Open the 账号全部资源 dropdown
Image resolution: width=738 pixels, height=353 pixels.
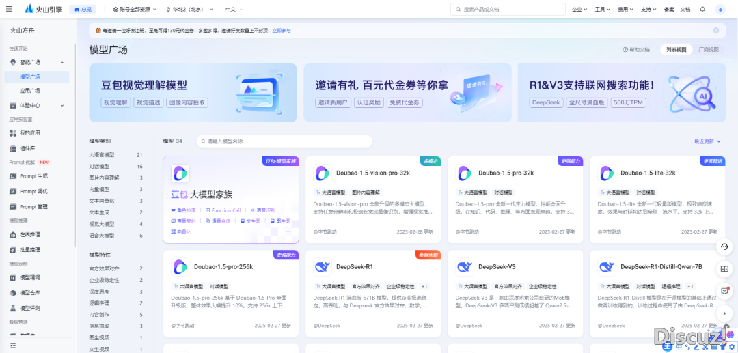[135, 10]
